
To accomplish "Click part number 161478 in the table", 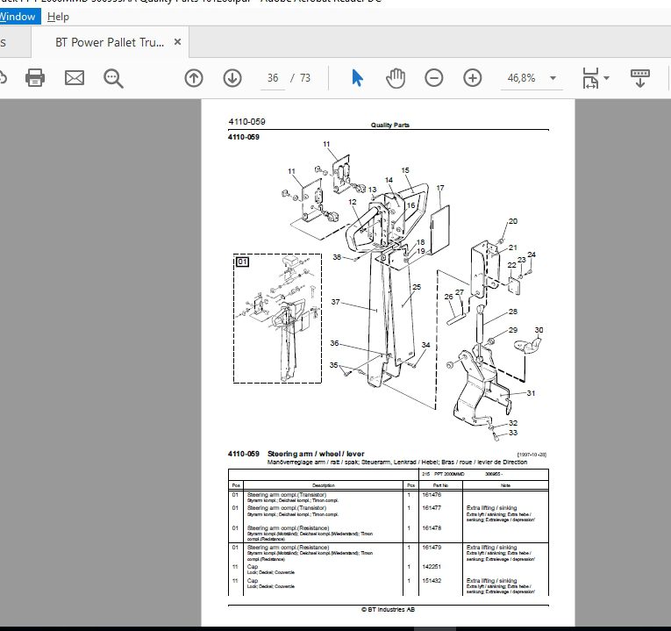I will pos(432,528).
